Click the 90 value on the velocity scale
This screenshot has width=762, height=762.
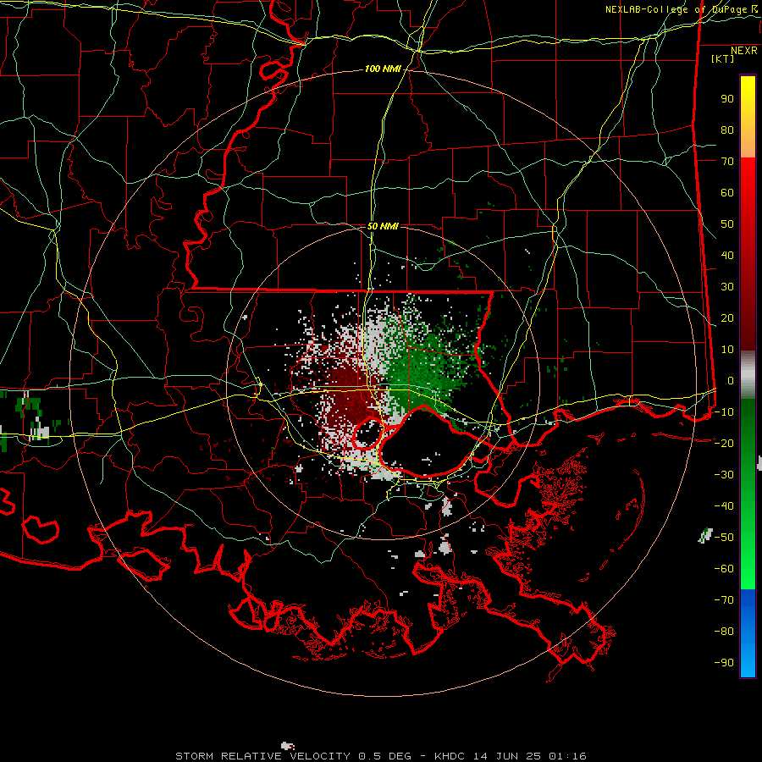pyautogui.click(x=727, y=99)
